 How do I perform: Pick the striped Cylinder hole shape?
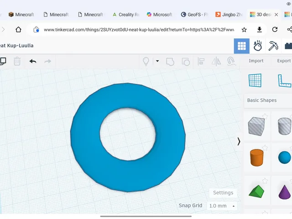[x=284, y=126]
